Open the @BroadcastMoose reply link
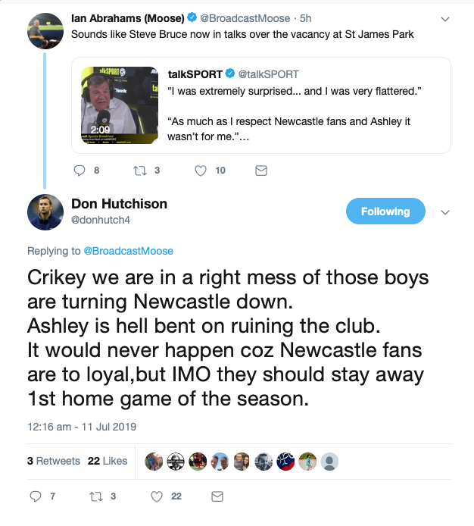Image resolution: width=474 pixels, height=526 pixels. (x=128, y=251)
